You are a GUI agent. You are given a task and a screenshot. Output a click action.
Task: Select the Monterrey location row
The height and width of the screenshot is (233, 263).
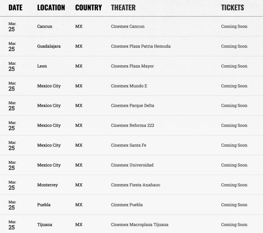coord(47,185)
